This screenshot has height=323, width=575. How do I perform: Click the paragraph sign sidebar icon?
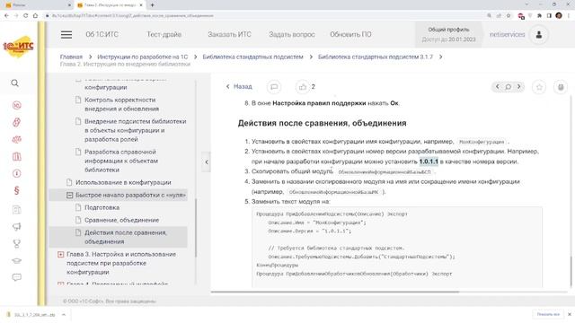[x=16, y=190]
